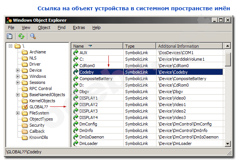237x161 pixels.
Task: Click the symbolic link icon beside DmIoDaemon
Action: [76, 137]
